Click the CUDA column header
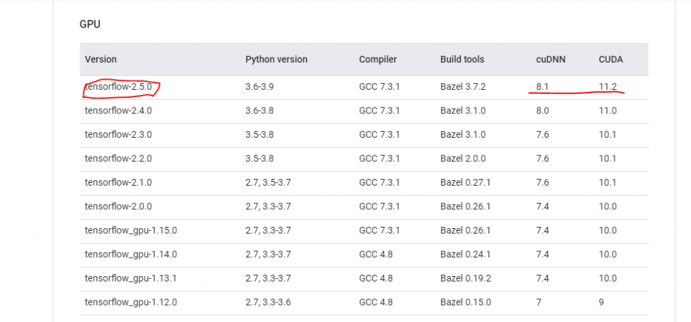The image size is (691, 322). pyautogui.click(x=611, y=59)
